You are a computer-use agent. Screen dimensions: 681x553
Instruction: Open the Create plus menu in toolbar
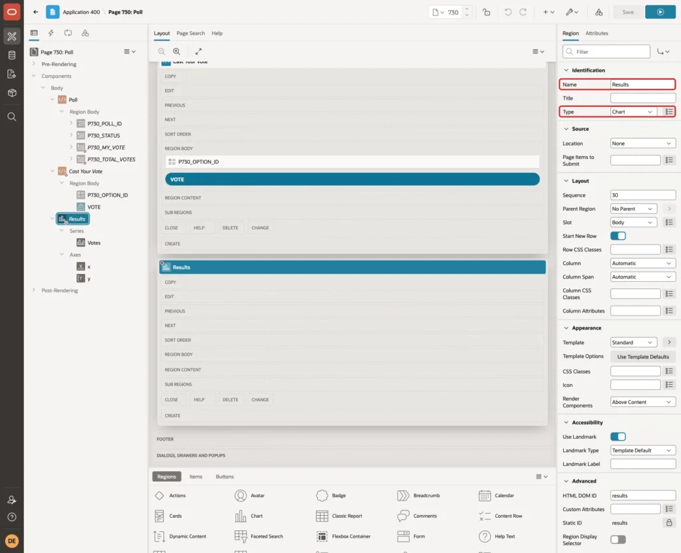click(549, 12)
